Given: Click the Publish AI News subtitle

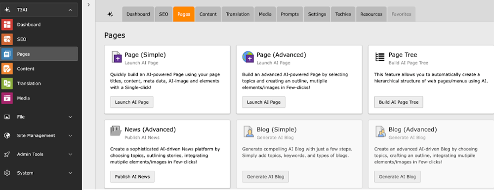Looking at the screenshot, I should click(x=142, y=137).
